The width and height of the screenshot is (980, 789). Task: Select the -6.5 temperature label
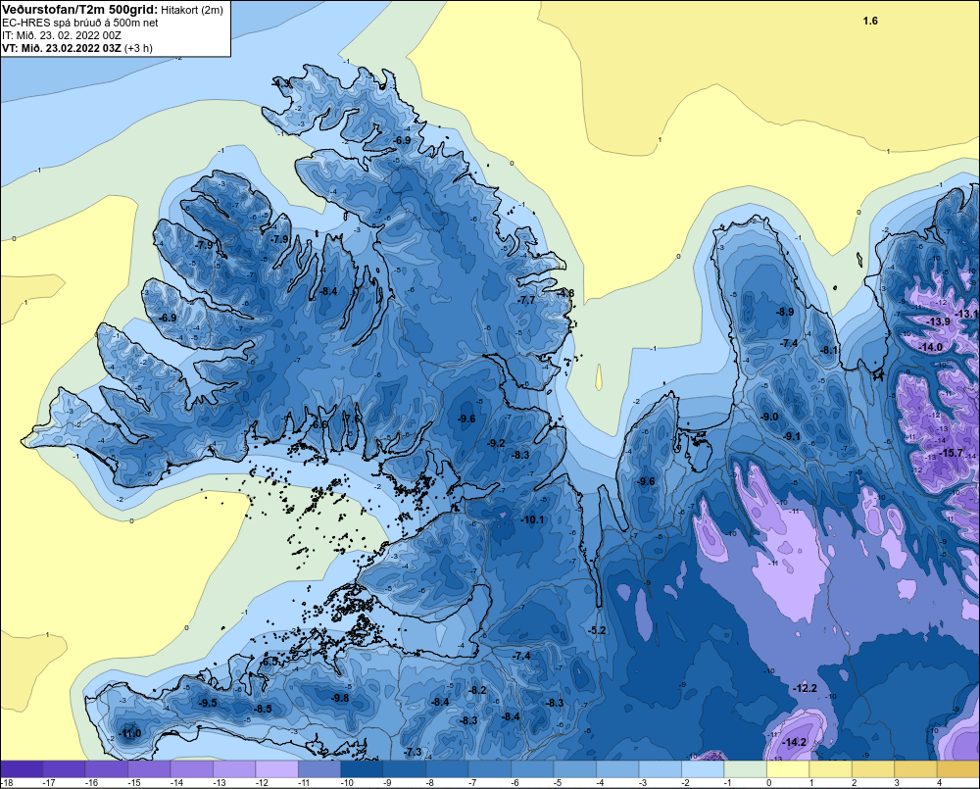pyautogui.click(x=269, y=662)
